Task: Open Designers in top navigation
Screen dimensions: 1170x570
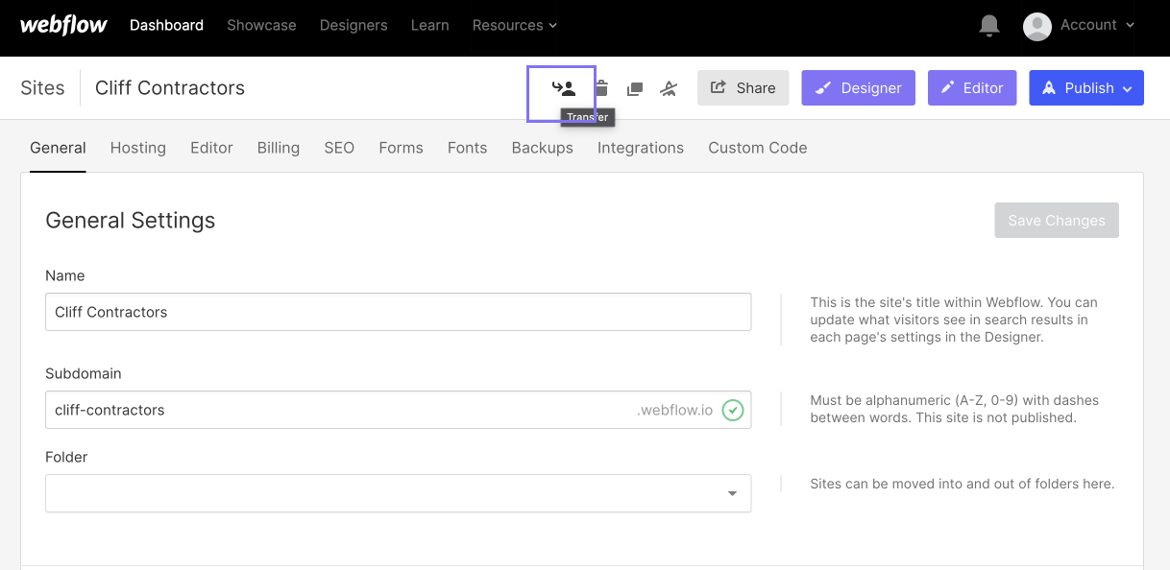Action: (353, 26)
